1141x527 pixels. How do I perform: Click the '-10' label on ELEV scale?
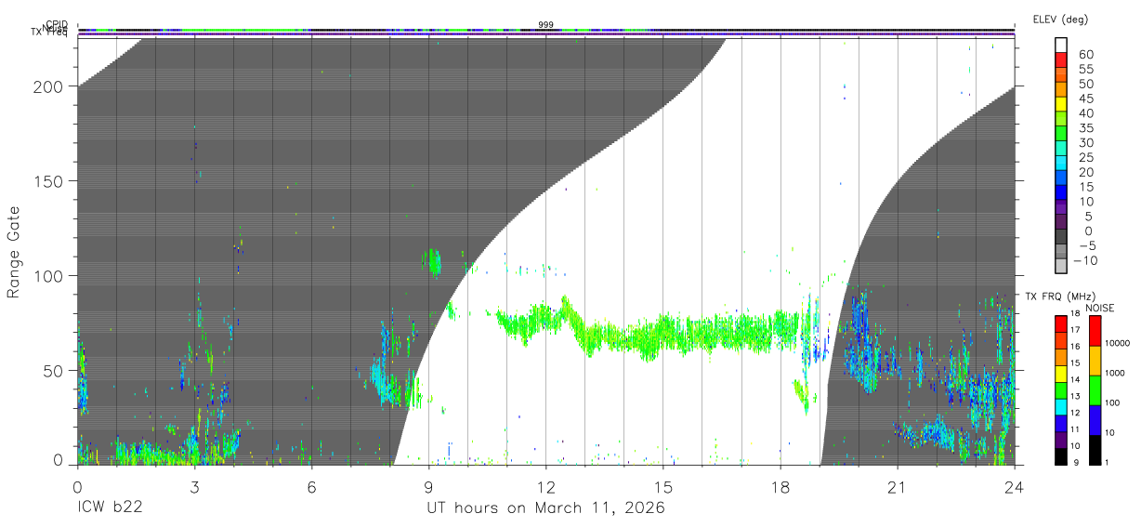[1085, 261]
